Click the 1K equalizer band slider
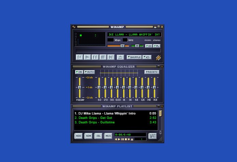Image resolution: width=237 pixels, height=162 pixels. pos(124,87)
